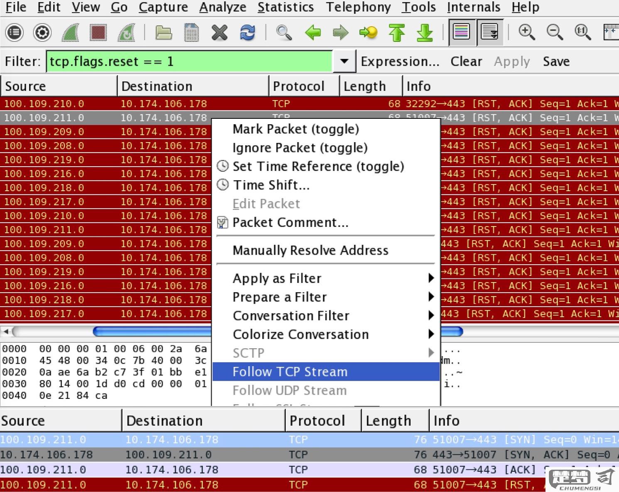
Task: Click the greyed-out SCTP submenu entry
Action: 326,353
